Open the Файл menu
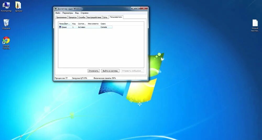262x140 pixels. (x=58, y=13)
